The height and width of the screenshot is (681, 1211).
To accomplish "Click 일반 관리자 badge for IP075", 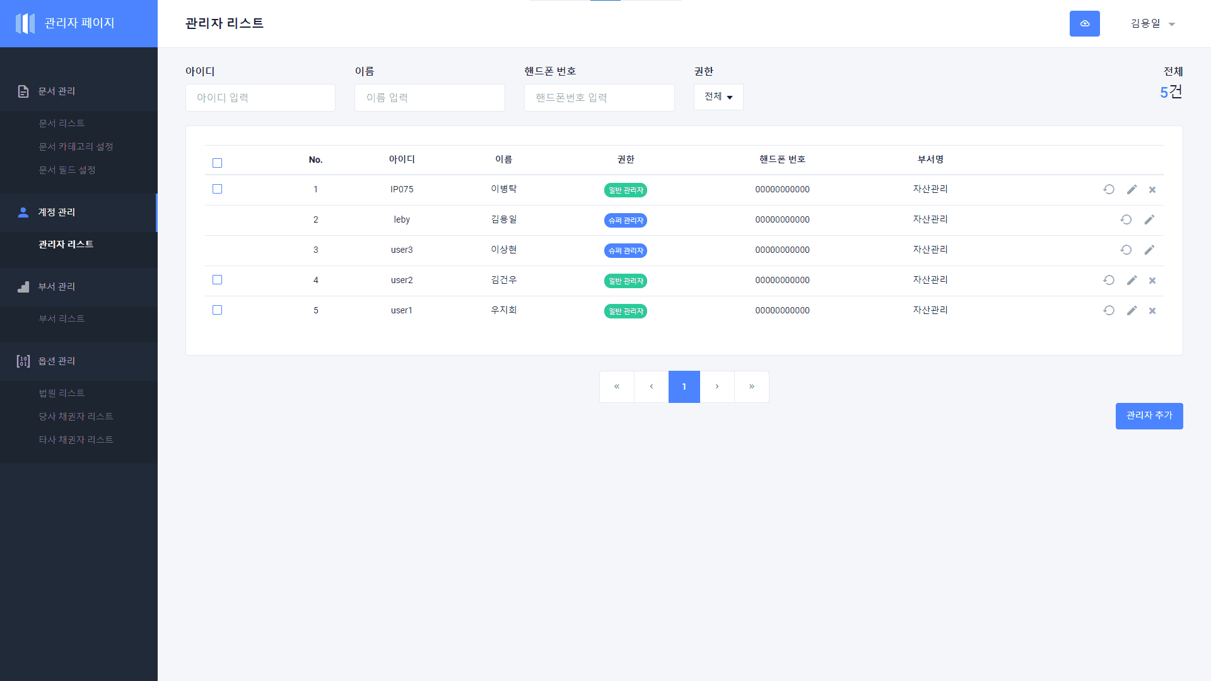I will tap(626, 190).
